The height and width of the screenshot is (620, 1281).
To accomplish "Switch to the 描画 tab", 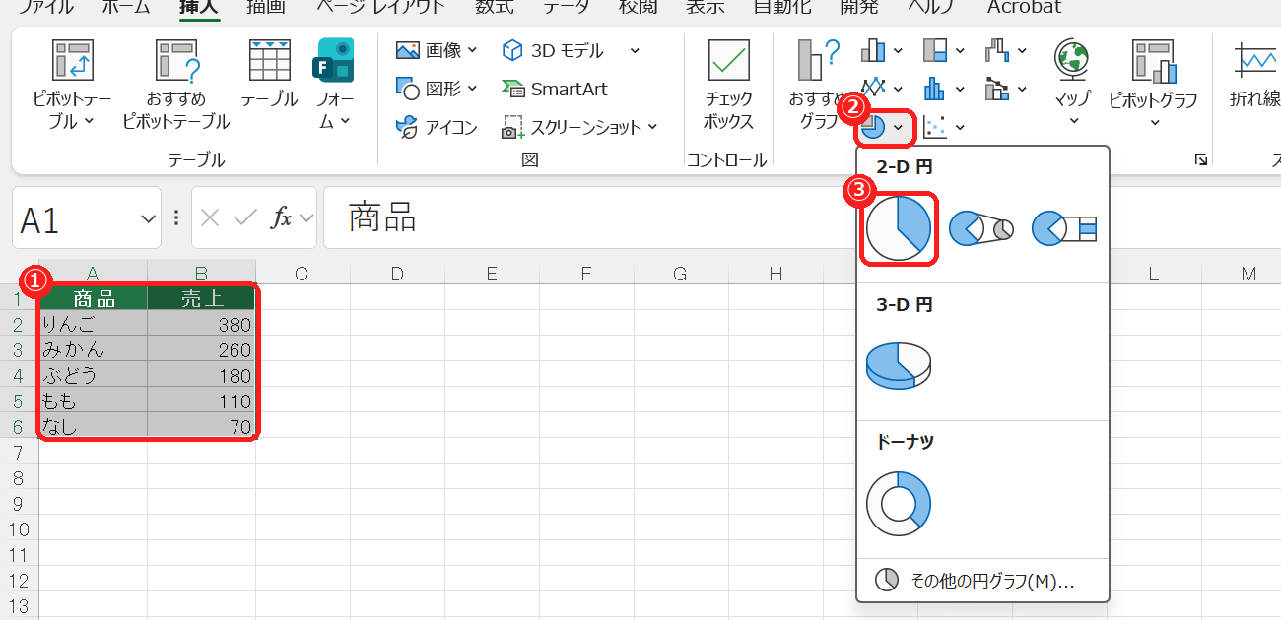I will click(266, 7).
